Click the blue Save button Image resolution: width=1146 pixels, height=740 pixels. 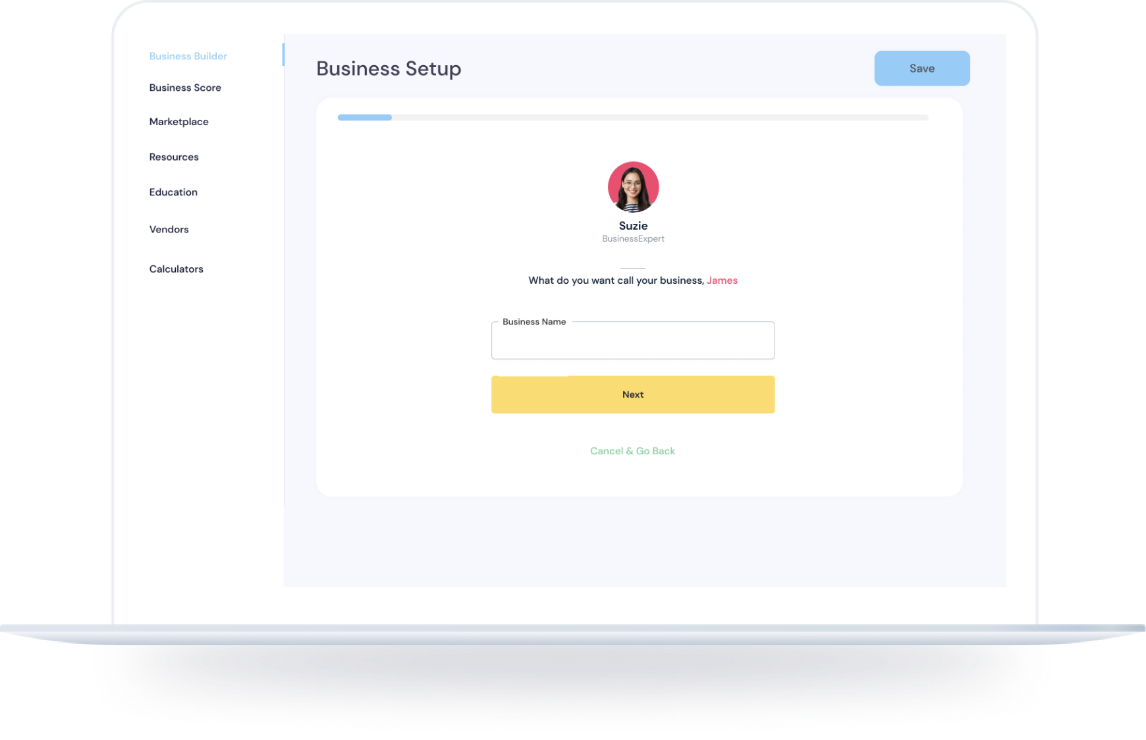tap(921, 68)
